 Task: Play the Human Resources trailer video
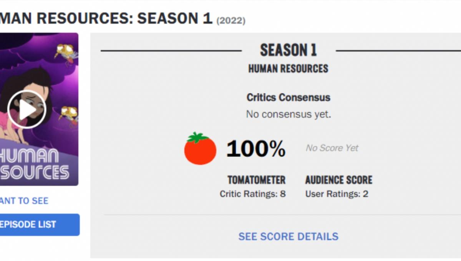(x=27, y=109)
